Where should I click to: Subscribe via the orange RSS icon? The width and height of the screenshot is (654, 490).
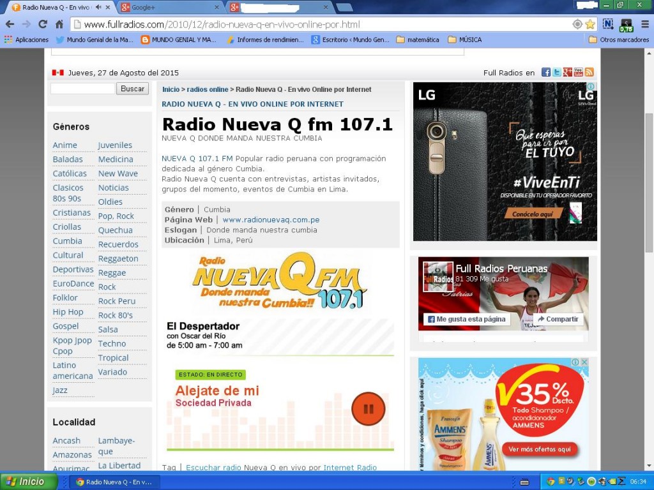[589, 71]
